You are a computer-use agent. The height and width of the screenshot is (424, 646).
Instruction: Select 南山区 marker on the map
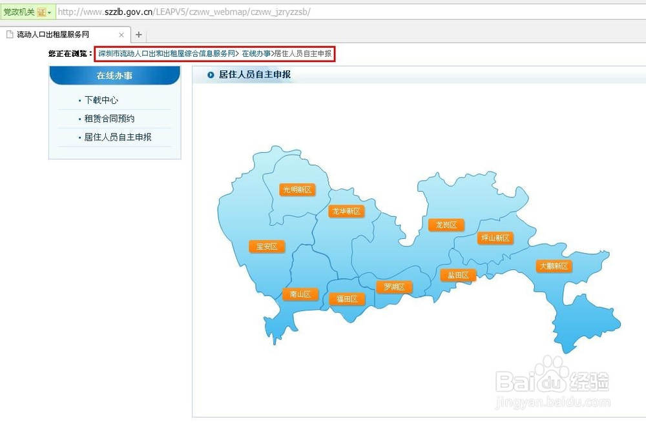click(300, 294)
